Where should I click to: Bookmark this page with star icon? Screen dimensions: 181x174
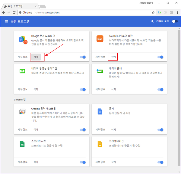153,12
